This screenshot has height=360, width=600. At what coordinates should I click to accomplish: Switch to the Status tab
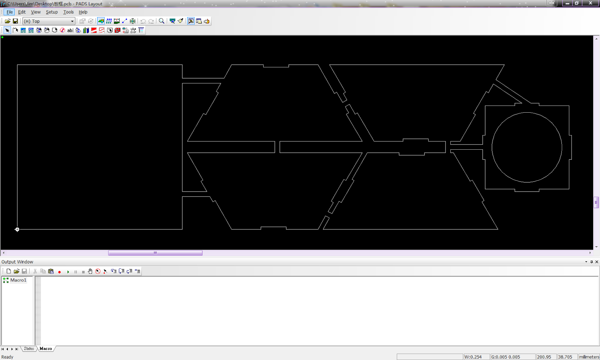(x=29, y=349)
